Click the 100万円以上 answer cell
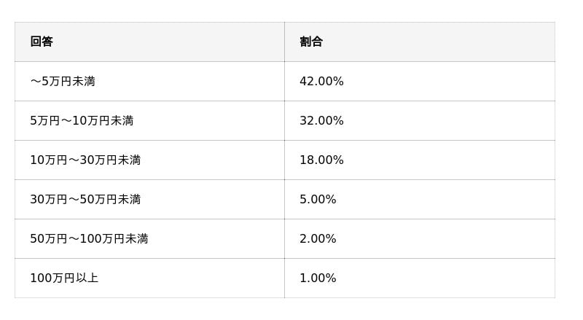The image size is (583, 320). [64, 278]
